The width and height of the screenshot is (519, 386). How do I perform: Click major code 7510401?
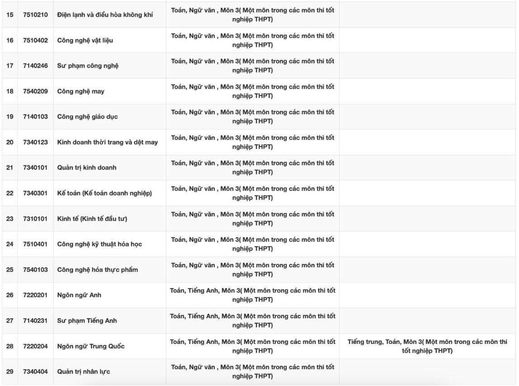coord(36,244)
